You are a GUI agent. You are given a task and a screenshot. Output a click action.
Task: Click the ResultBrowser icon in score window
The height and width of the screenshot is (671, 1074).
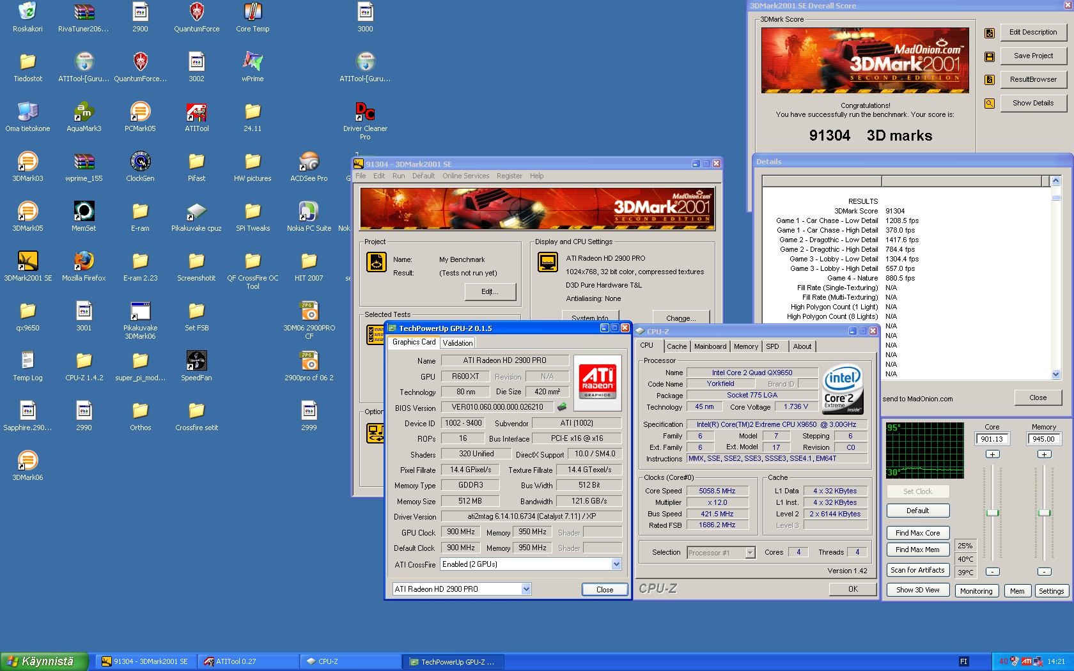point(990,80)
